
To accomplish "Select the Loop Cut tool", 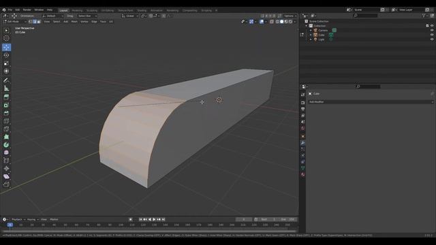I will coord(6,121).
